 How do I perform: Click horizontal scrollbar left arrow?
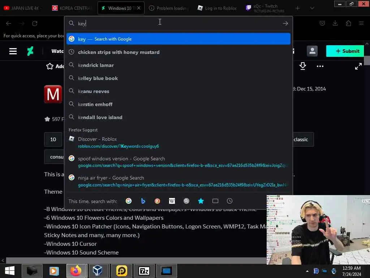click(x=3, y=261)
